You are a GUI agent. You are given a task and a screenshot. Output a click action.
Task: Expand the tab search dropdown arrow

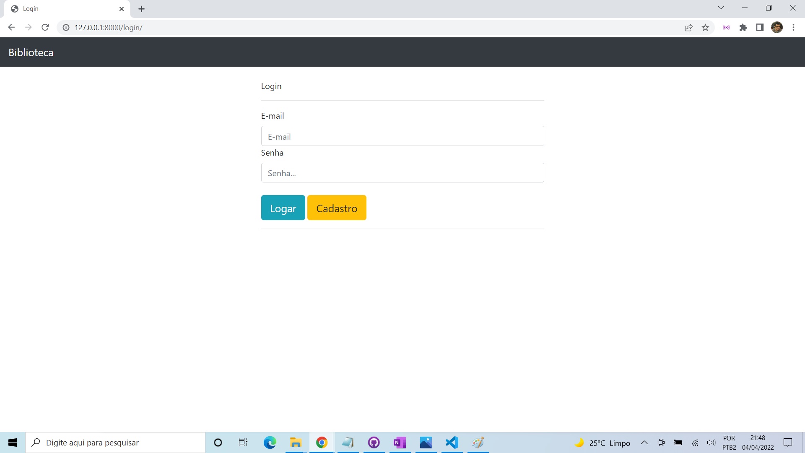(721, 8)
